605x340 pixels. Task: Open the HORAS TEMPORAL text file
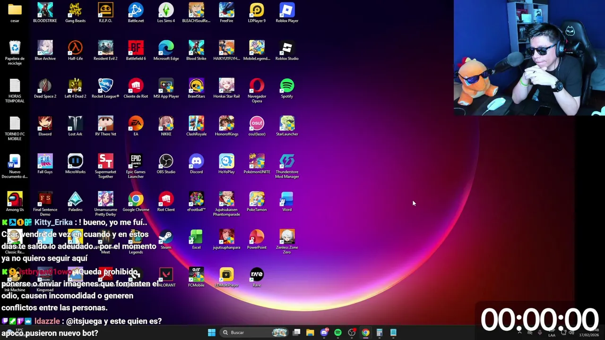tap(15, 91)
